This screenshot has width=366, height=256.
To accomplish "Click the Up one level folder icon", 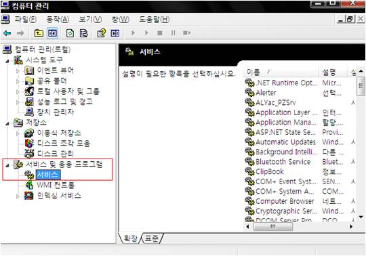I will (x=39, y=33).
